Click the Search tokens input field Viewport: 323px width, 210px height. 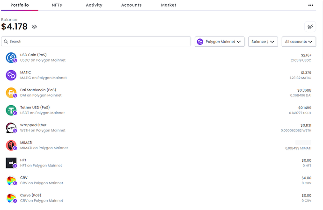96,41
